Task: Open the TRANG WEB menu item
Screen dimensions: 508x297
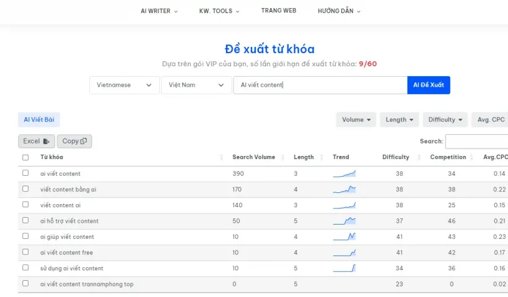Action: tap(279, 11)
